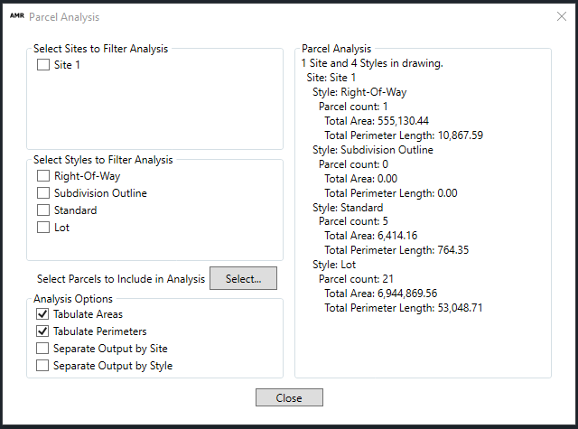Click the 'Style: Subdivision Outline' result line

pos(373,150)
